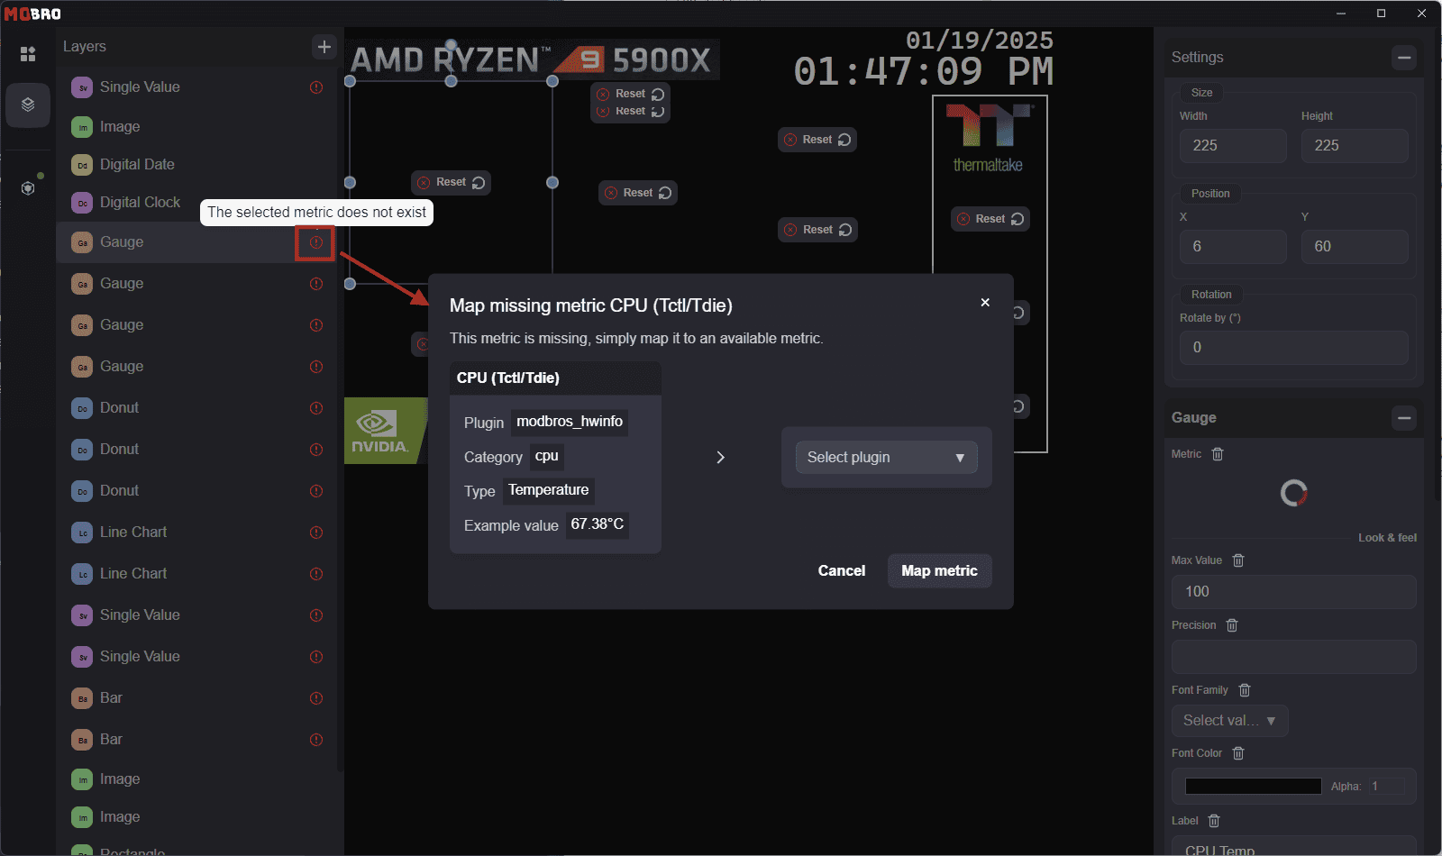
Task: Click the 01:47:09 PM clock widget
Action: (924, 71)
